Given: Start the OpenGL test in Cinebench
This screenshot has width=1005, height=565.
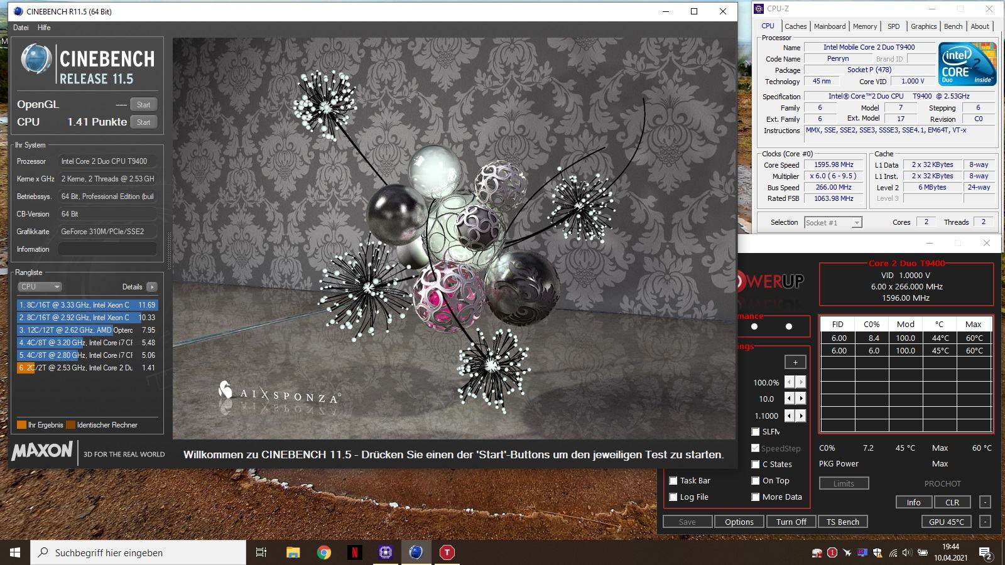Looking at the screenshot, I should [143, 105].
